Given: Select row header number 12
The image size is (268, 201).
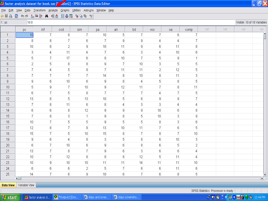Looking at the screenshot, I should (x=8, y=99).
